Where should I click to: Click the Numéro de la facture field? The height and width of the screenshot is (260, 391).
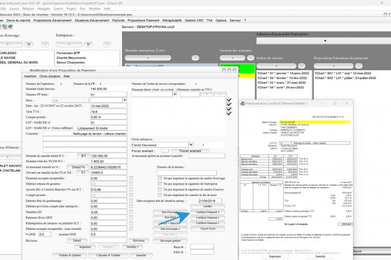187,173
